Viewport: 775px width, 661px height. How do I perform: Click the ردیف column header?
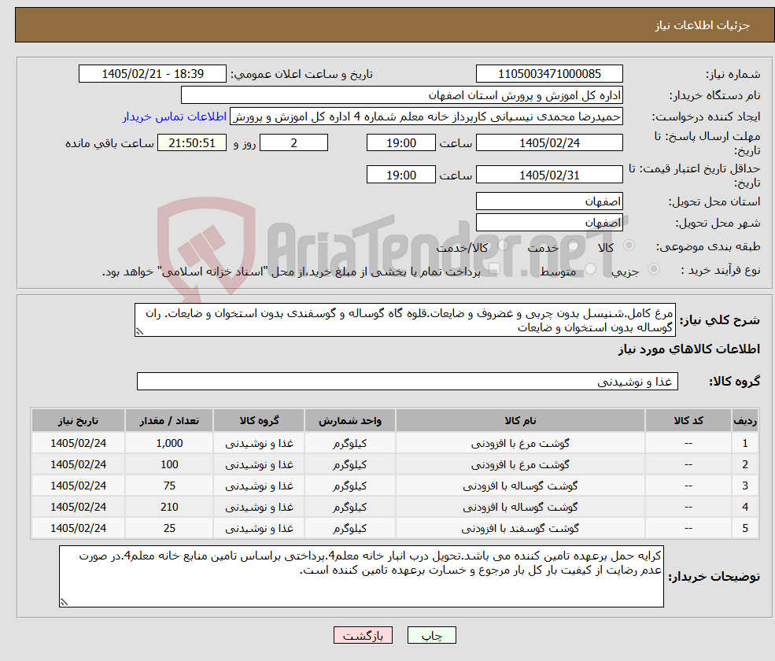[745, 421]
